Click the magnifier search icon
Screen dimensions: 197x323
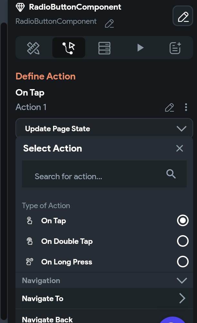tap(171, 174)
